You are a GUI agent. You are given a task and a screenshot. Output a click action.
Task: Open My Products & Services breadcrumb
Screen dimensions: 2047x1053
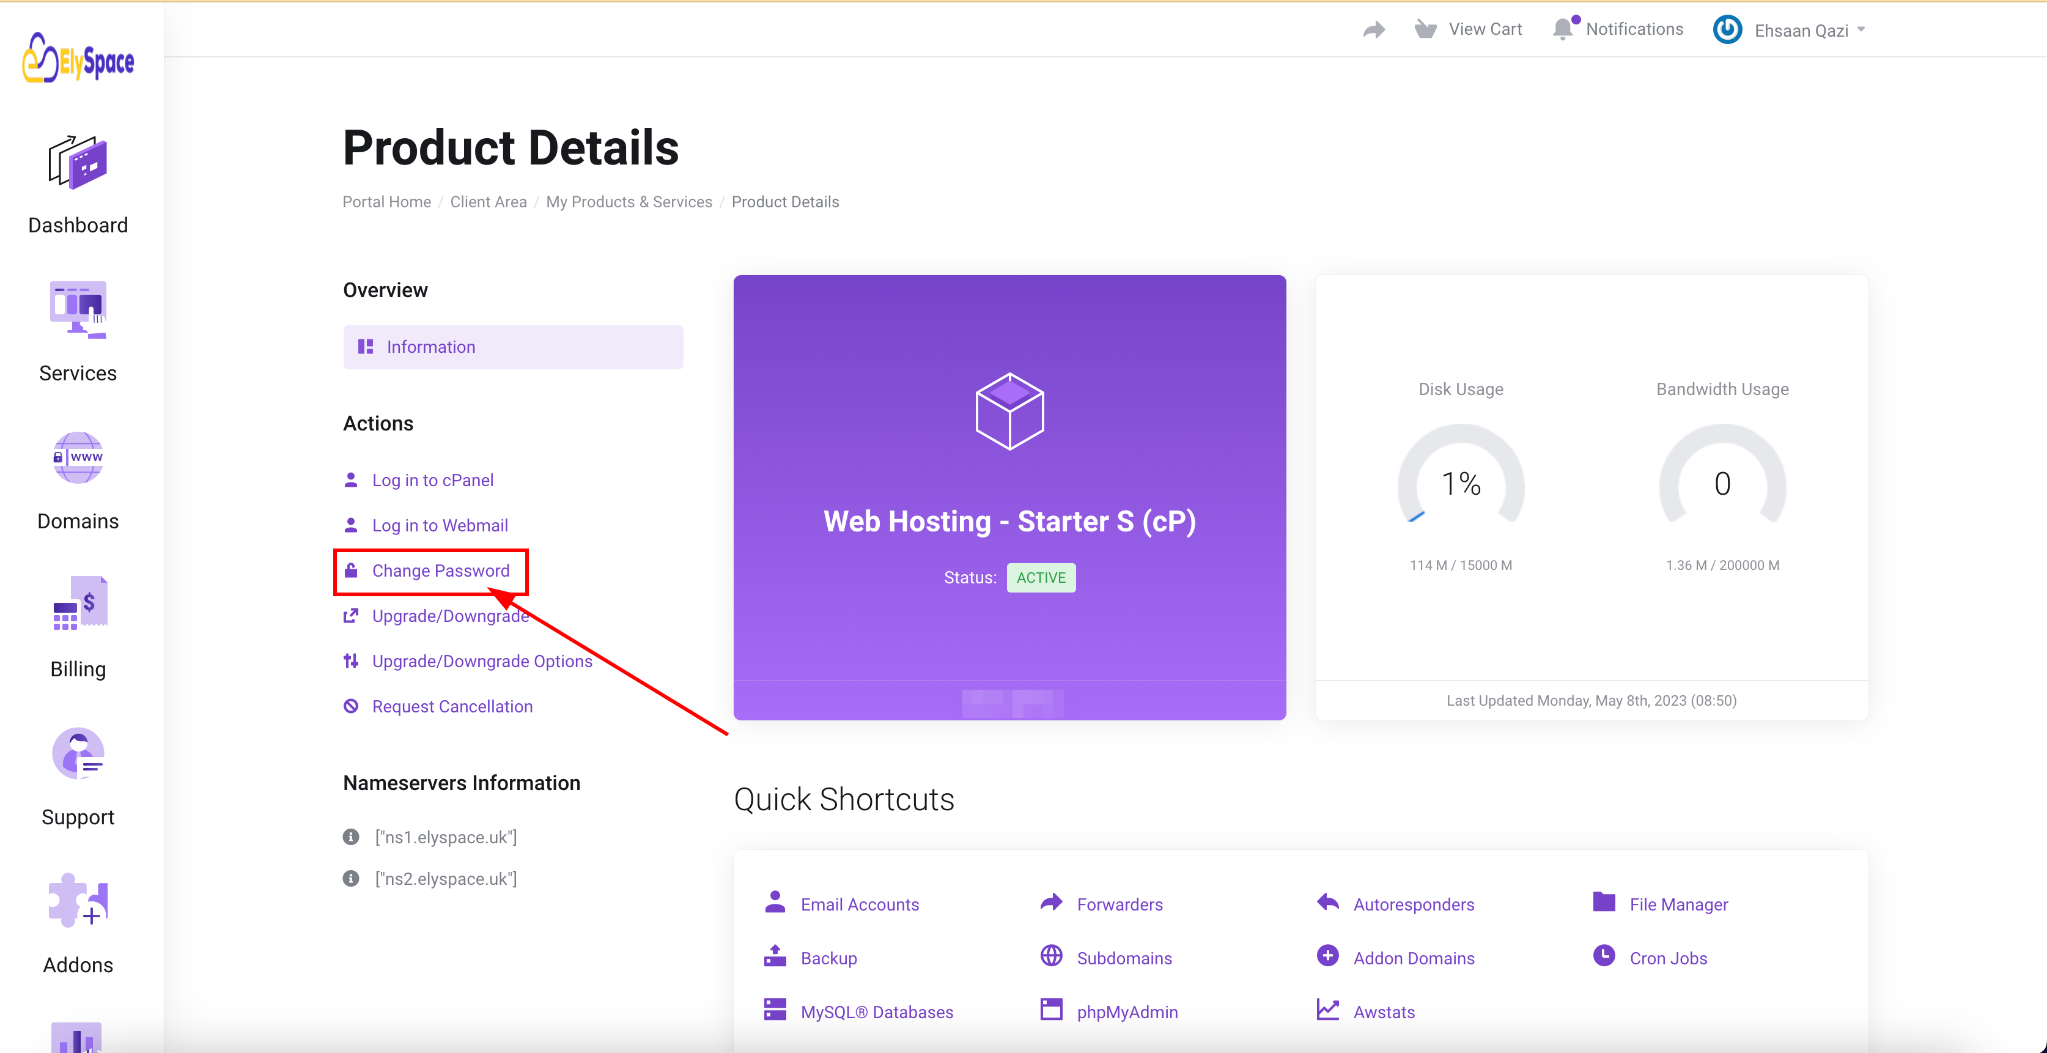[629, 202]
